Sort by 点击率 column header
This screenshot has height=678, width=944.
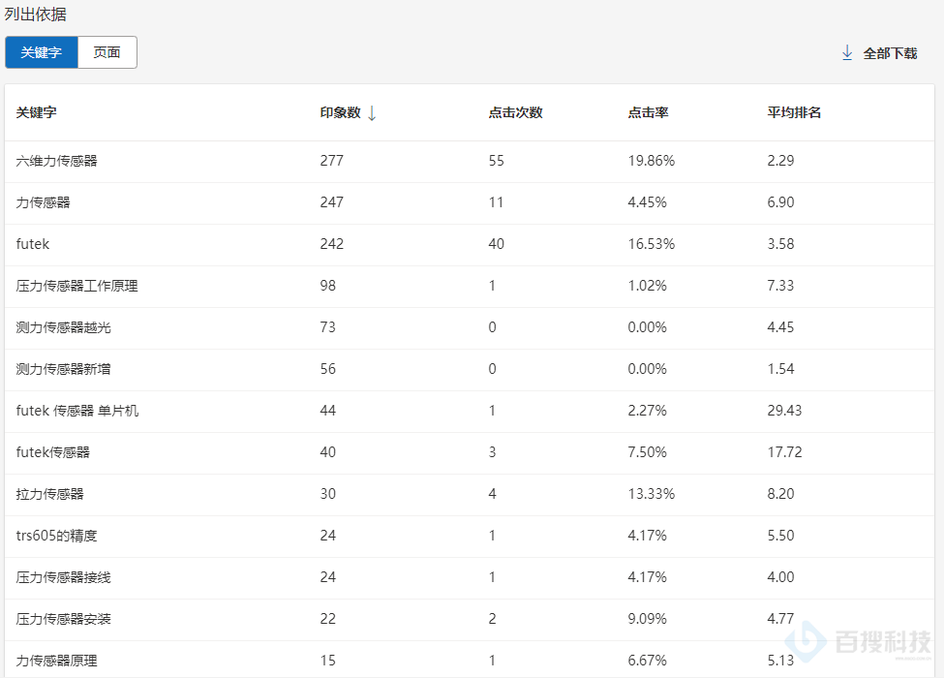(648, 112)
